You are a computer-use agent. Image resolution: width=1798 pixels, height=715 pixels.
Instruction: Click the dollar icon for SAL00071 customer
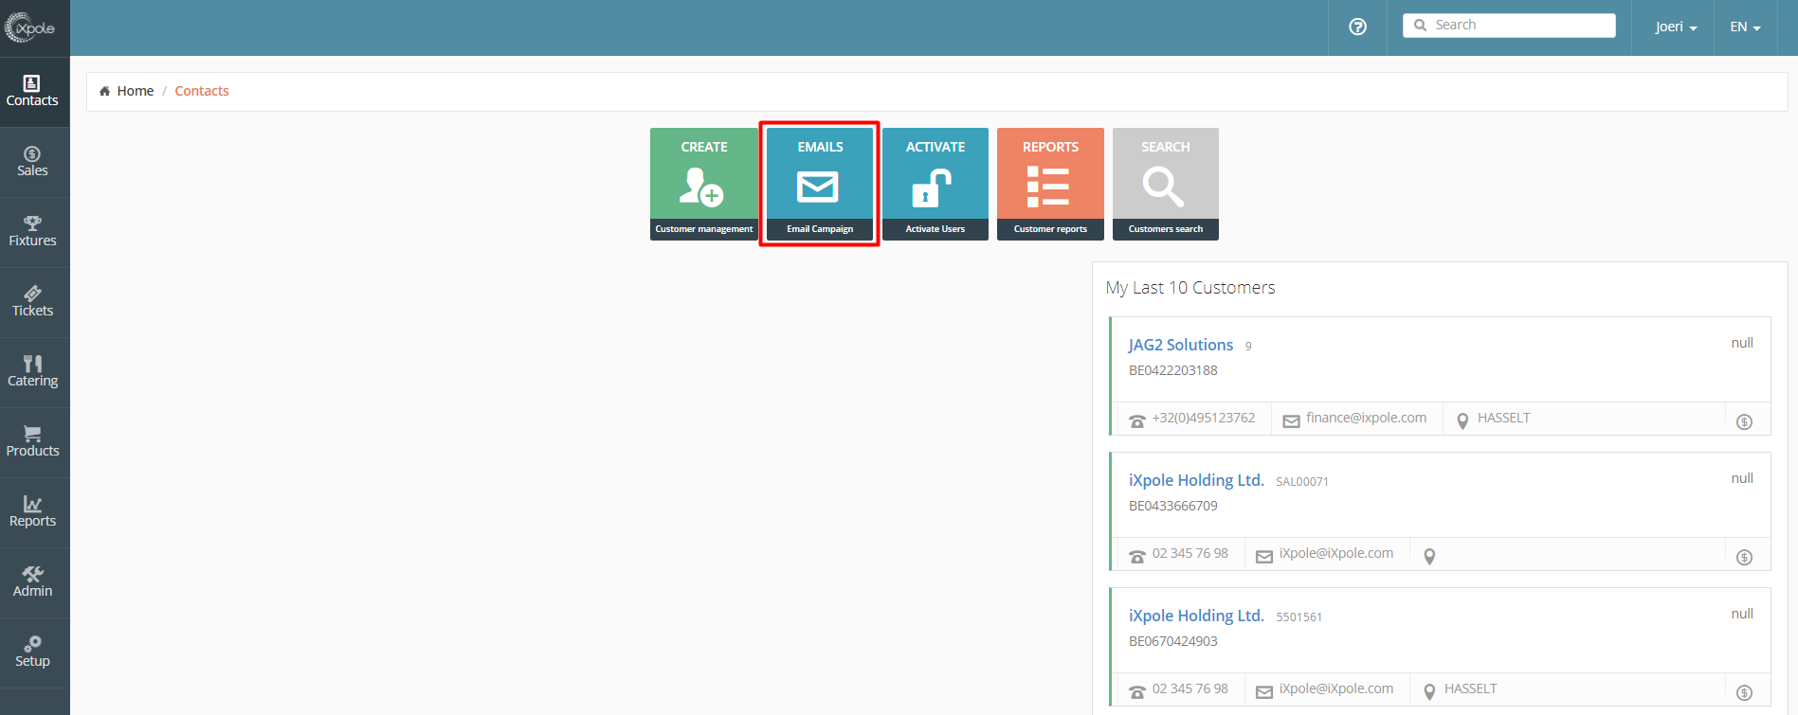(1744, 557)
